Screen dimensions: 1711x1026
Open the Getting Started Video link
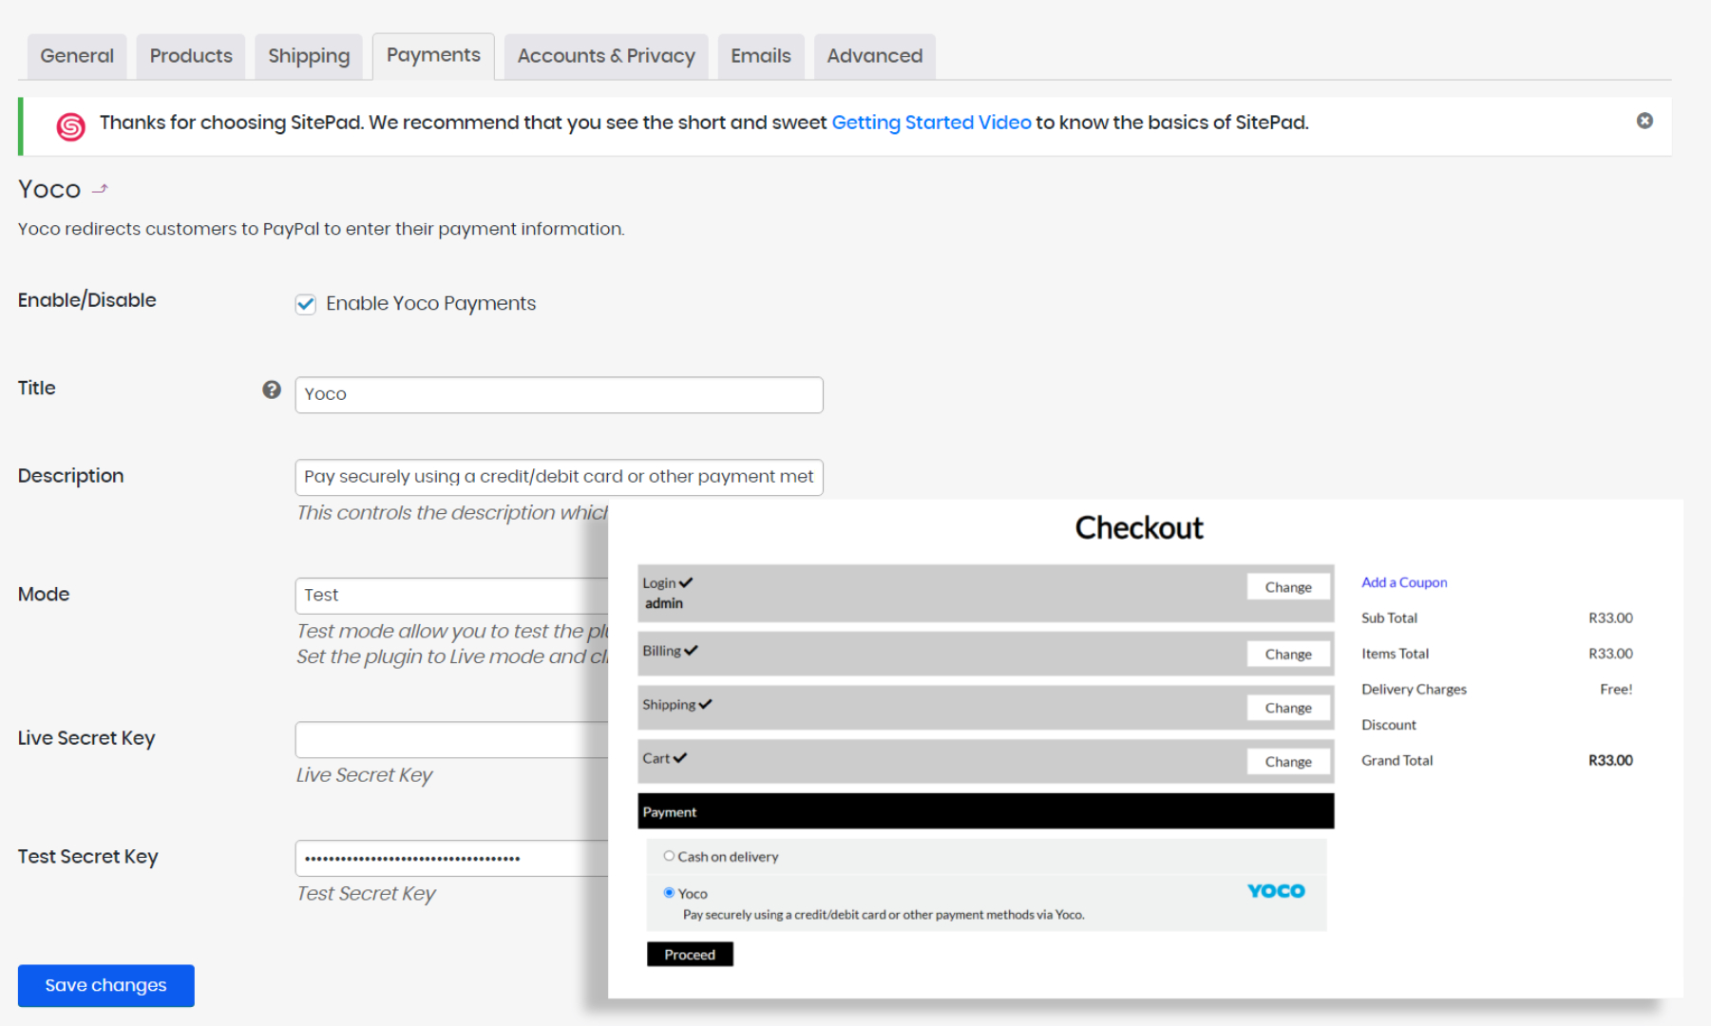931,123
